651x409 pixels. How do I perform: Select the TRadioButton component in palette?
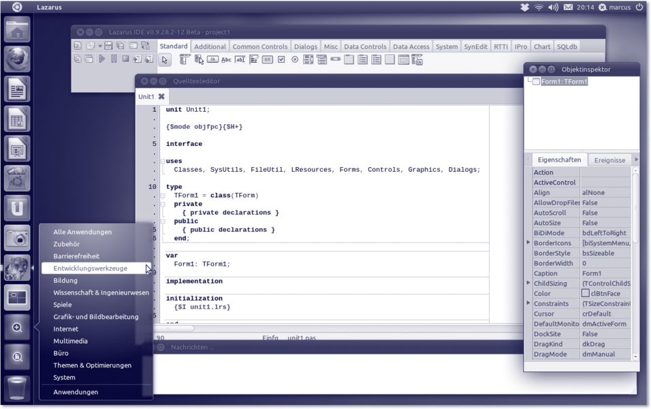pyautogui.click(x=295, y=60)
